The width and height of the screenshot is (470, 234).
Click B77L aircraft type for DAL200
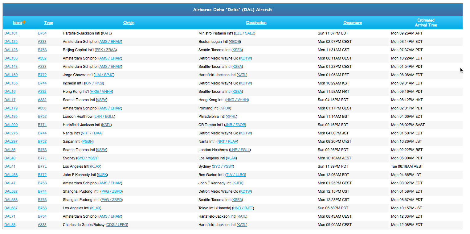coord(42,125)
